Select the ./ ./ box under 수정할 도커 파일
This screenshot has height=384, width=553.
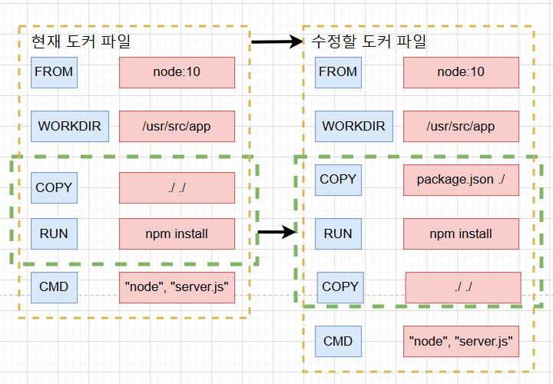[x=463, y=287]
